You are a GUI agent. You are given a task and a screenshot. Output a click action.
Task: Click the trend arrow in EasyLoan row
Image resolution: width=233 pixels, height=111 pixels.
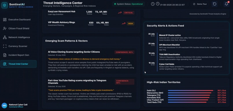[x=120, y=13]
